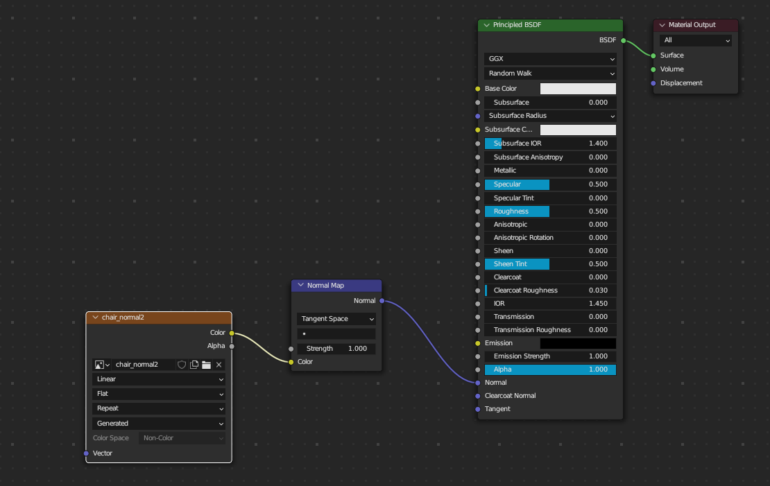Click the Clearcoat value field
The width and height of the screenshot is (770, 486).
click(550, 277)
